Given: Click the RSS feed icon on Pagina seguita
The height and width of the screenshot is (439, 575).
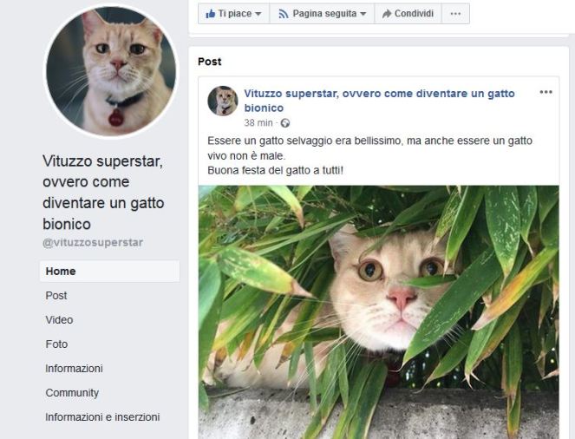Looking at the screenshot, I should [283, 14].
